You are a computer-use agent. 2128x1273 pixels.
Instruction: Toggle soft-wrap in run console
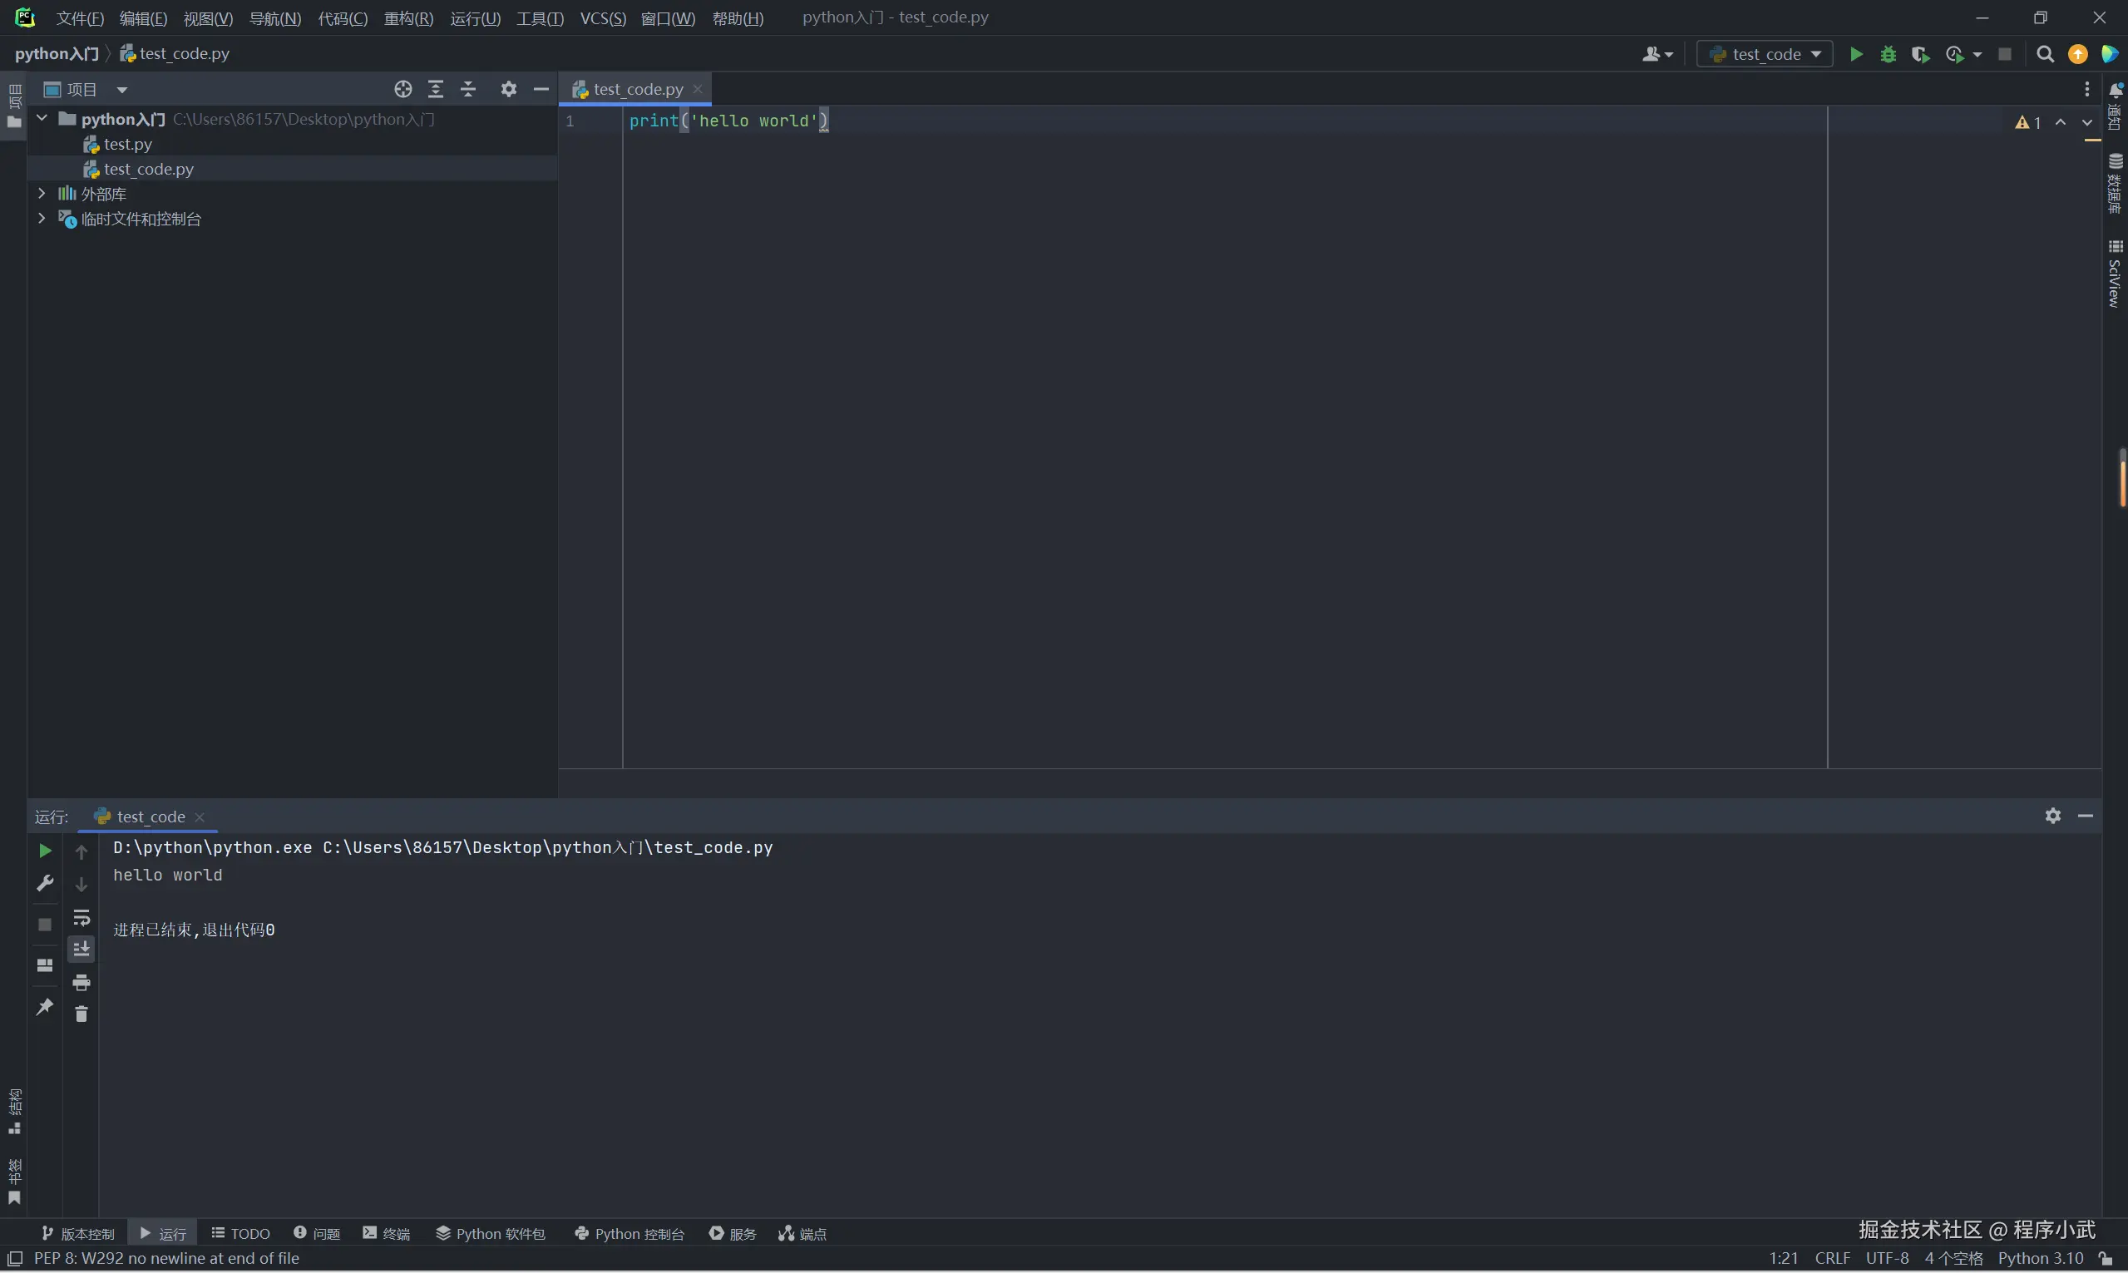click(x=81, y=918)
